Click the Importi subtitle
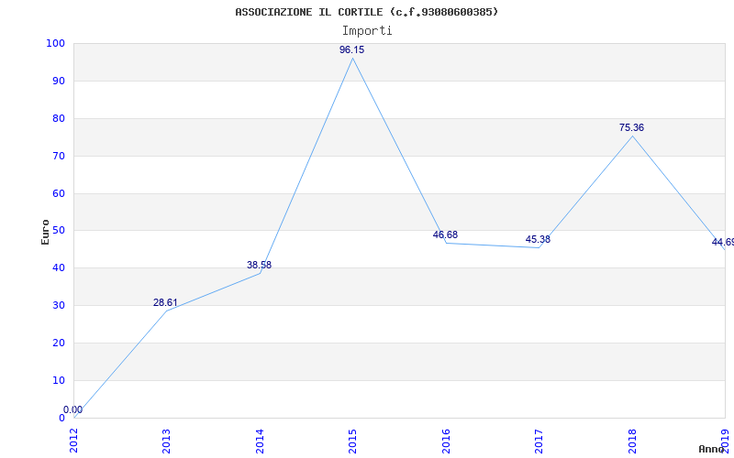734x458 pixels. point(367,31)
